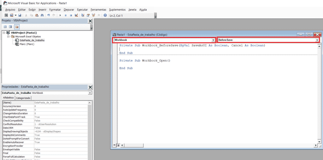Screen dimensions: 323x160
Task: Click the Procedure View icon in code window
Action: point(114,145)
